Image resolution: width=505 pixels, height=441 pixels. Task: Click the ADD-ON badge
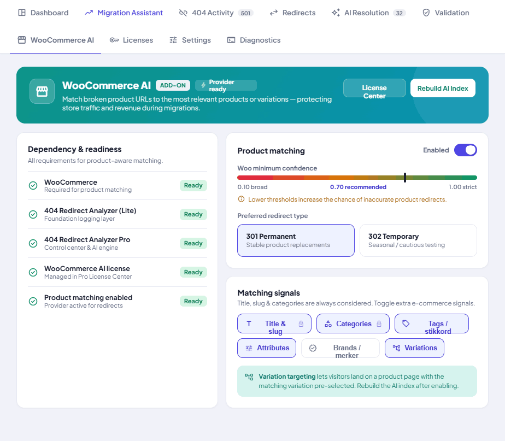(173, 85)
